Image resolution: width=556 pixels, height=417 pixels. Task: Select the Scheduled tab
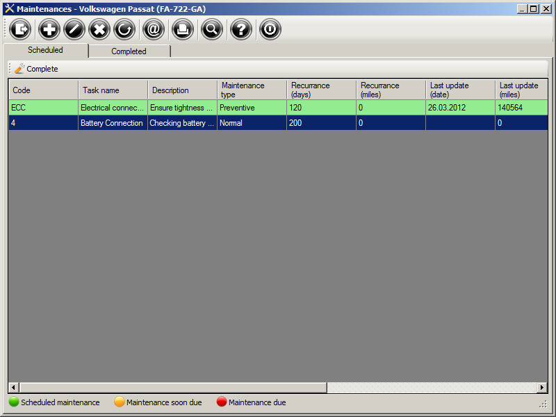(x=46, y=50)
